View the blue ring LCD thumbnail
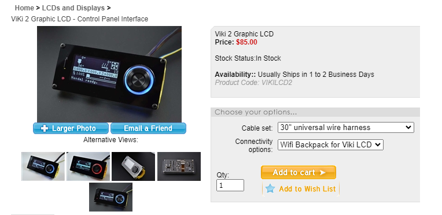 pos(43,166)
